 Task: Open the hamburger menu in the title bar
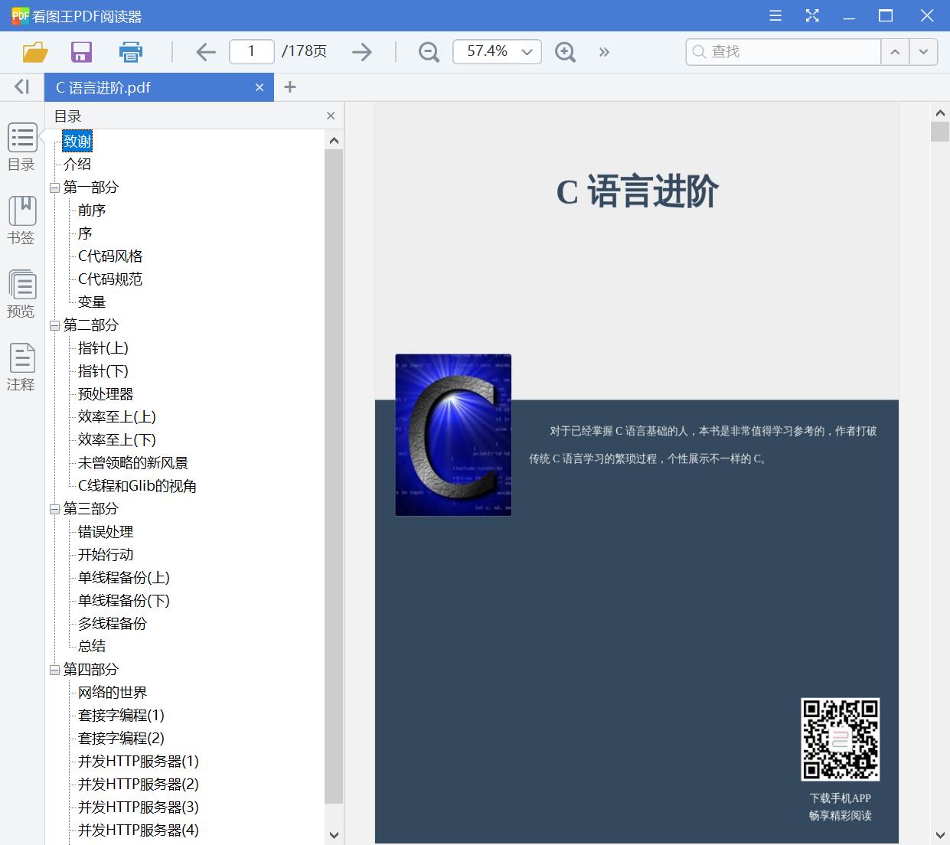tap(775, 15)
